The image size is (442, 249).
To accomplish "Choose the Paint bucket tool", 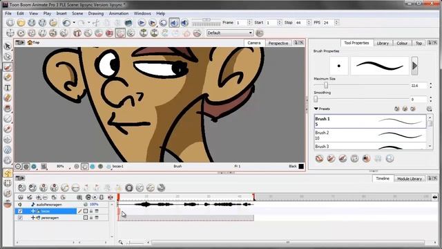I will [x=8, y=109].
